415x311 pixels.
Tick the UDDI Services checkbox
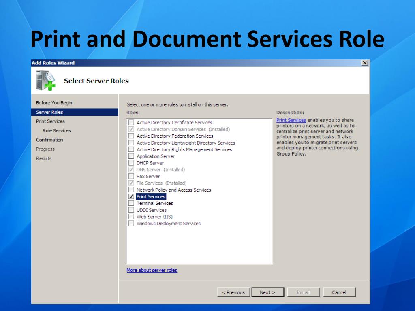click(x=131, y=210)
